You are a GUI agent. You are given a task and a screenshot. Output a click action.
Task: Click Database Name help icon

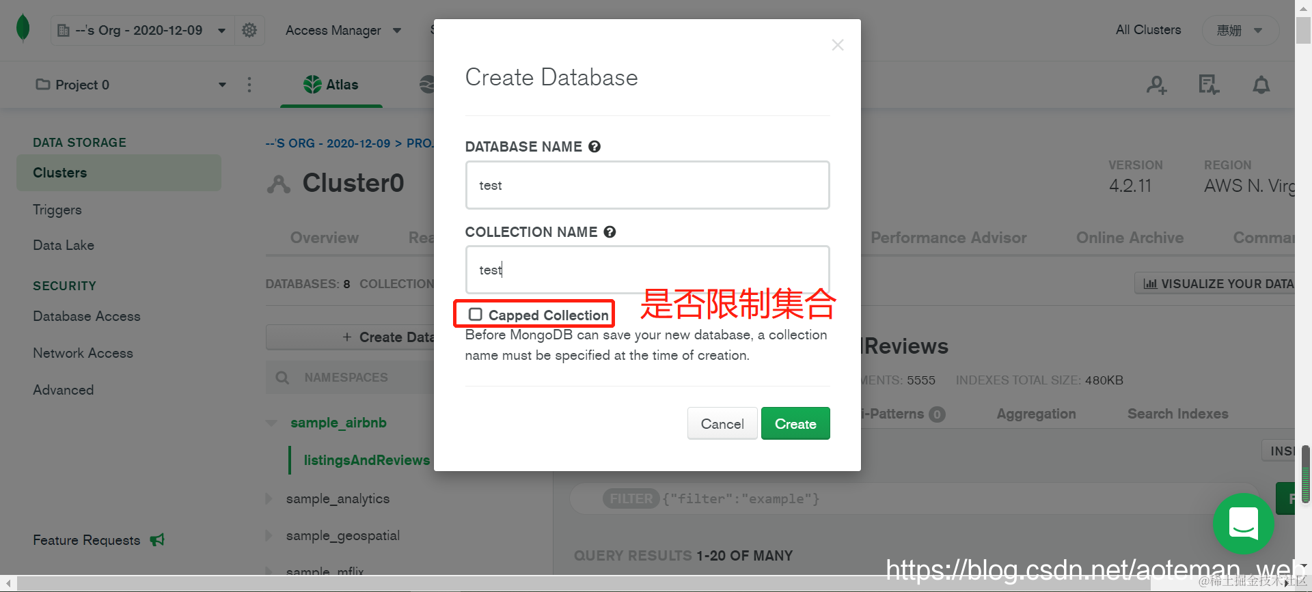tap(594, 147)
